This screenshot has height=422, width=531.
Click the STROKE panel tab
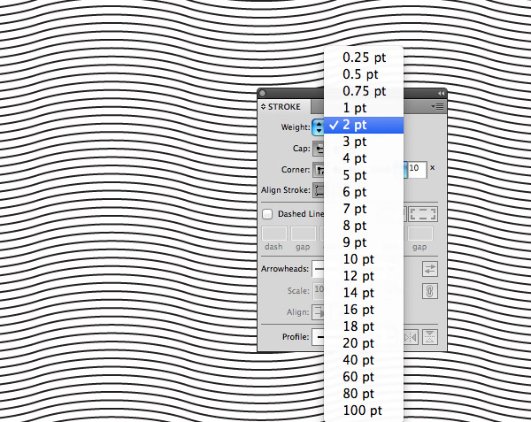click(284, 107)
